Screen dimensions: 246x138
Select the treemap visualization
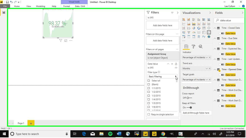204,28
